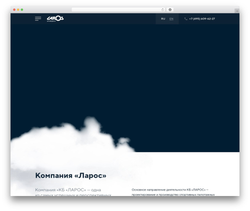Close the browser window red button

click(x=14, y=9)
